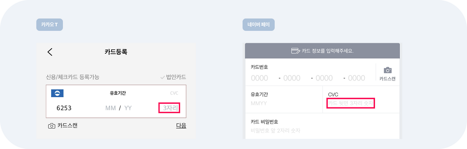Click the 카드등록 page title
Image resolution: width=467 pixels, height=149 pixels.
(116, 52)
